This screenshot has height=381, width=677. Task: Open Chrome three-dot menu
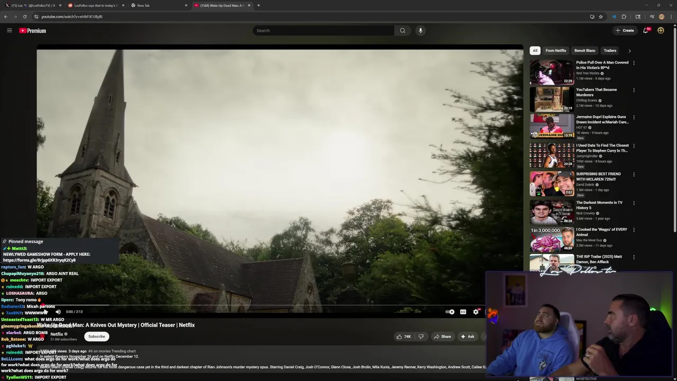(671, 16)
